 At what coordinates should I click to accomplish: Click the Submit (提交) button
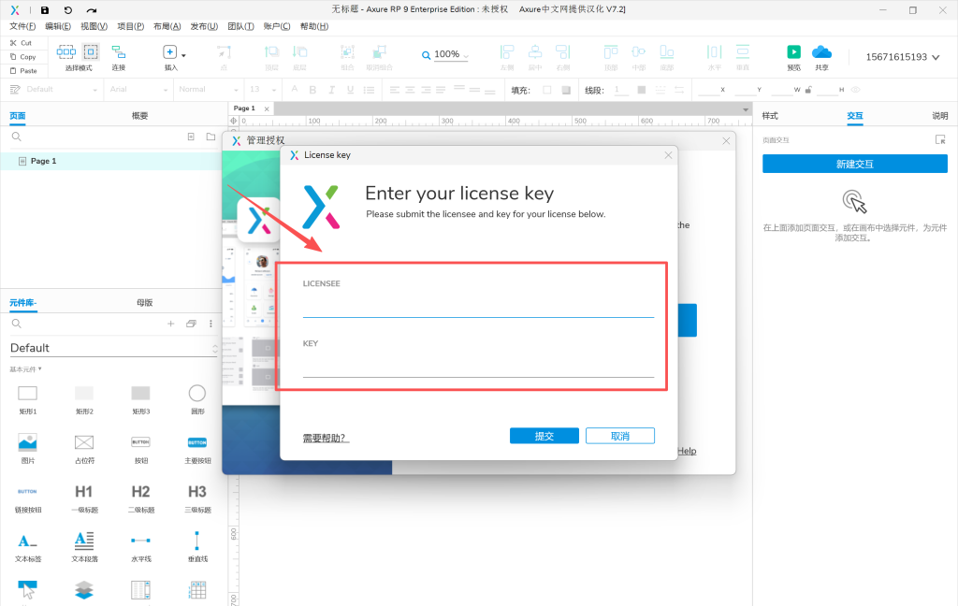544,436
